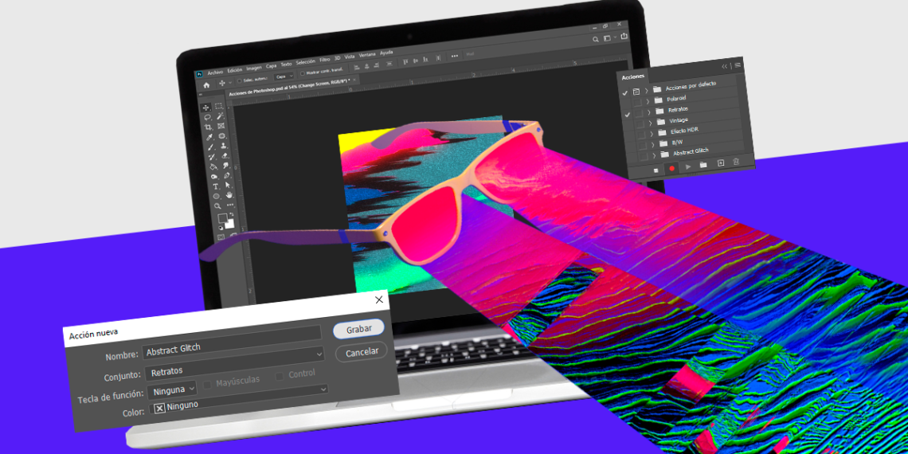Viewport: 908px width, 454px height.
Task: Create new set folder icon in Acciones
Action: pos(703,164)
